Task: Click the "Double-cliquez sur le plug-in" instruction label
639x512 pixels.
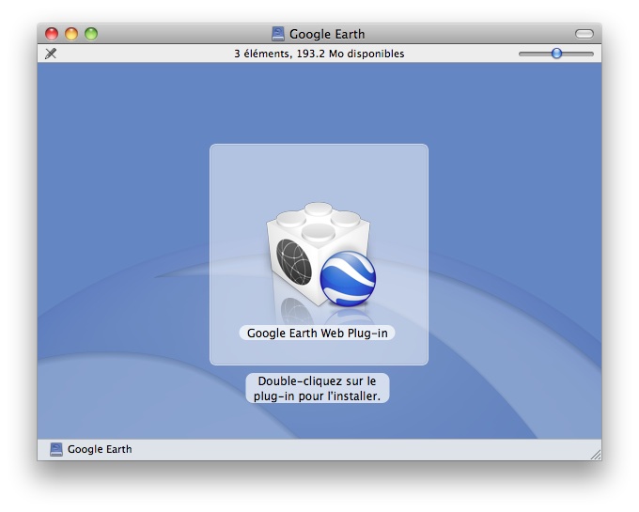Action: pyautogui.click(x=317, y=388)
